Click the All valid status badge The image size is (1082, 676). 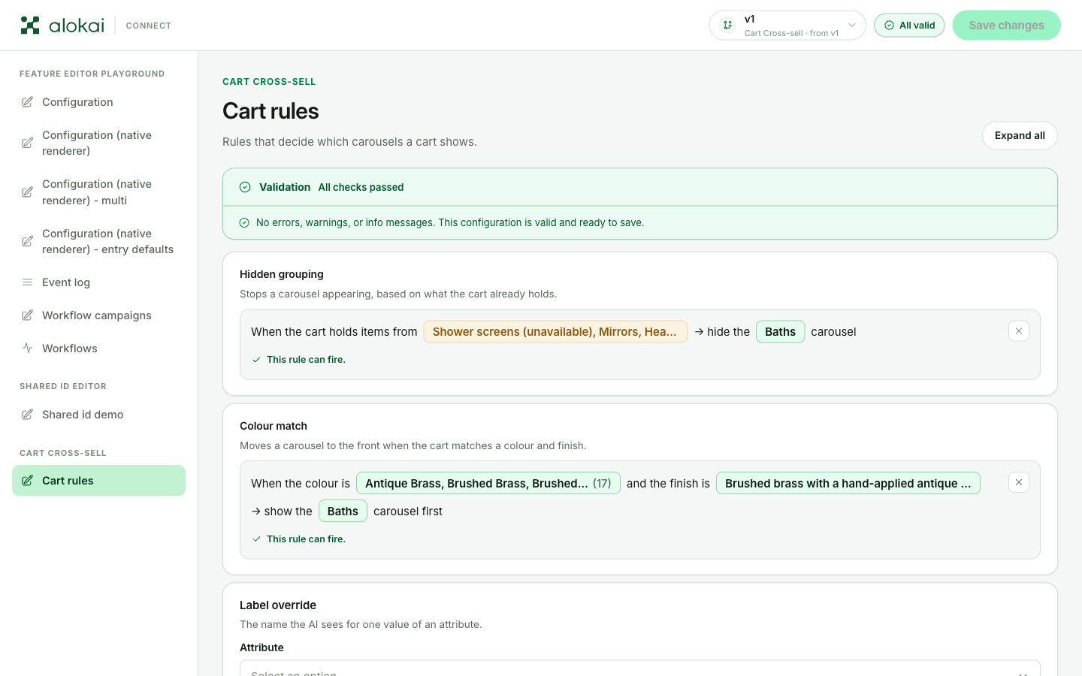(909, 26)
